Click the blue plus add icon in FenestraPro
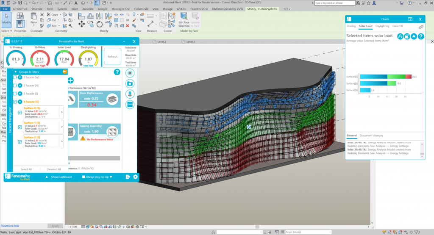 (71, 80)
